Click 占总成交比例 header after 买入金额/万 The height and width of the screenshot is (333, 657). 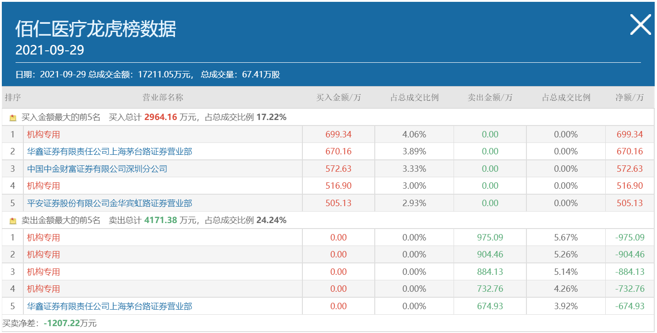click(x=414, y=98)
